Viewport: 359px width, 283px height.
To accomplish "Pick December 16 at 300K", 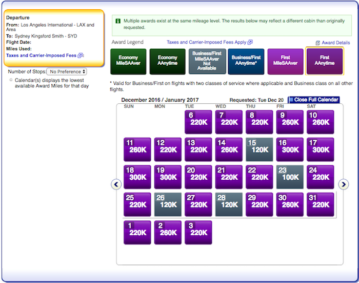I will (x=290, y=149).
